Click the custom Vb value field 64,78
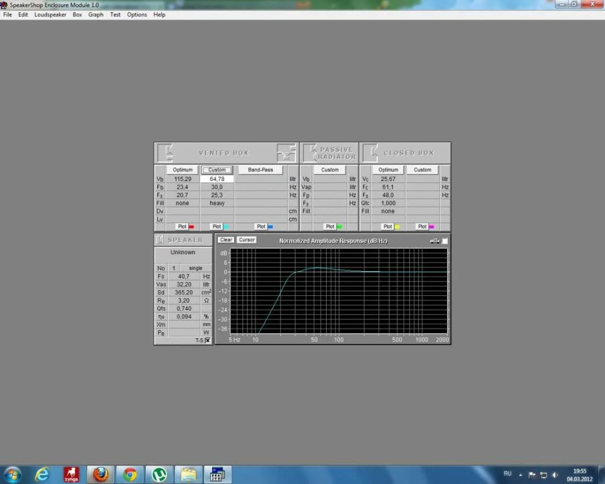The width and height of the screenshot is (605, 484). (x=217, y=179)
